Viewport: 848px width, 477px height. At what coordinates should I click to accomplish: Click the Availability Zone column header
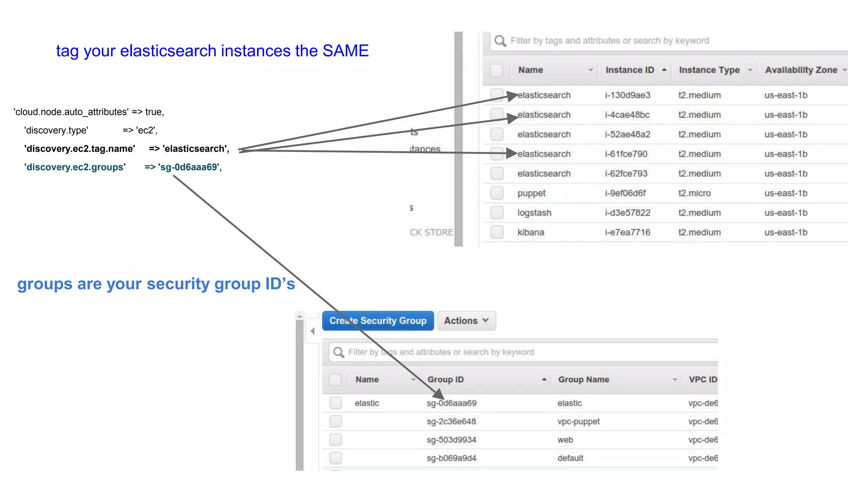tap(801, 70)
